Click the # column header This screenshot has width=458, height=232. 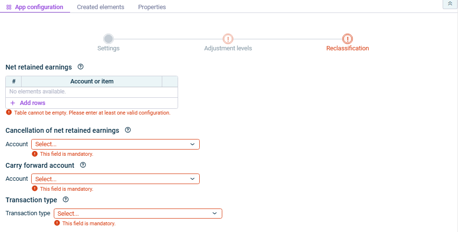[x=13, y=81]
